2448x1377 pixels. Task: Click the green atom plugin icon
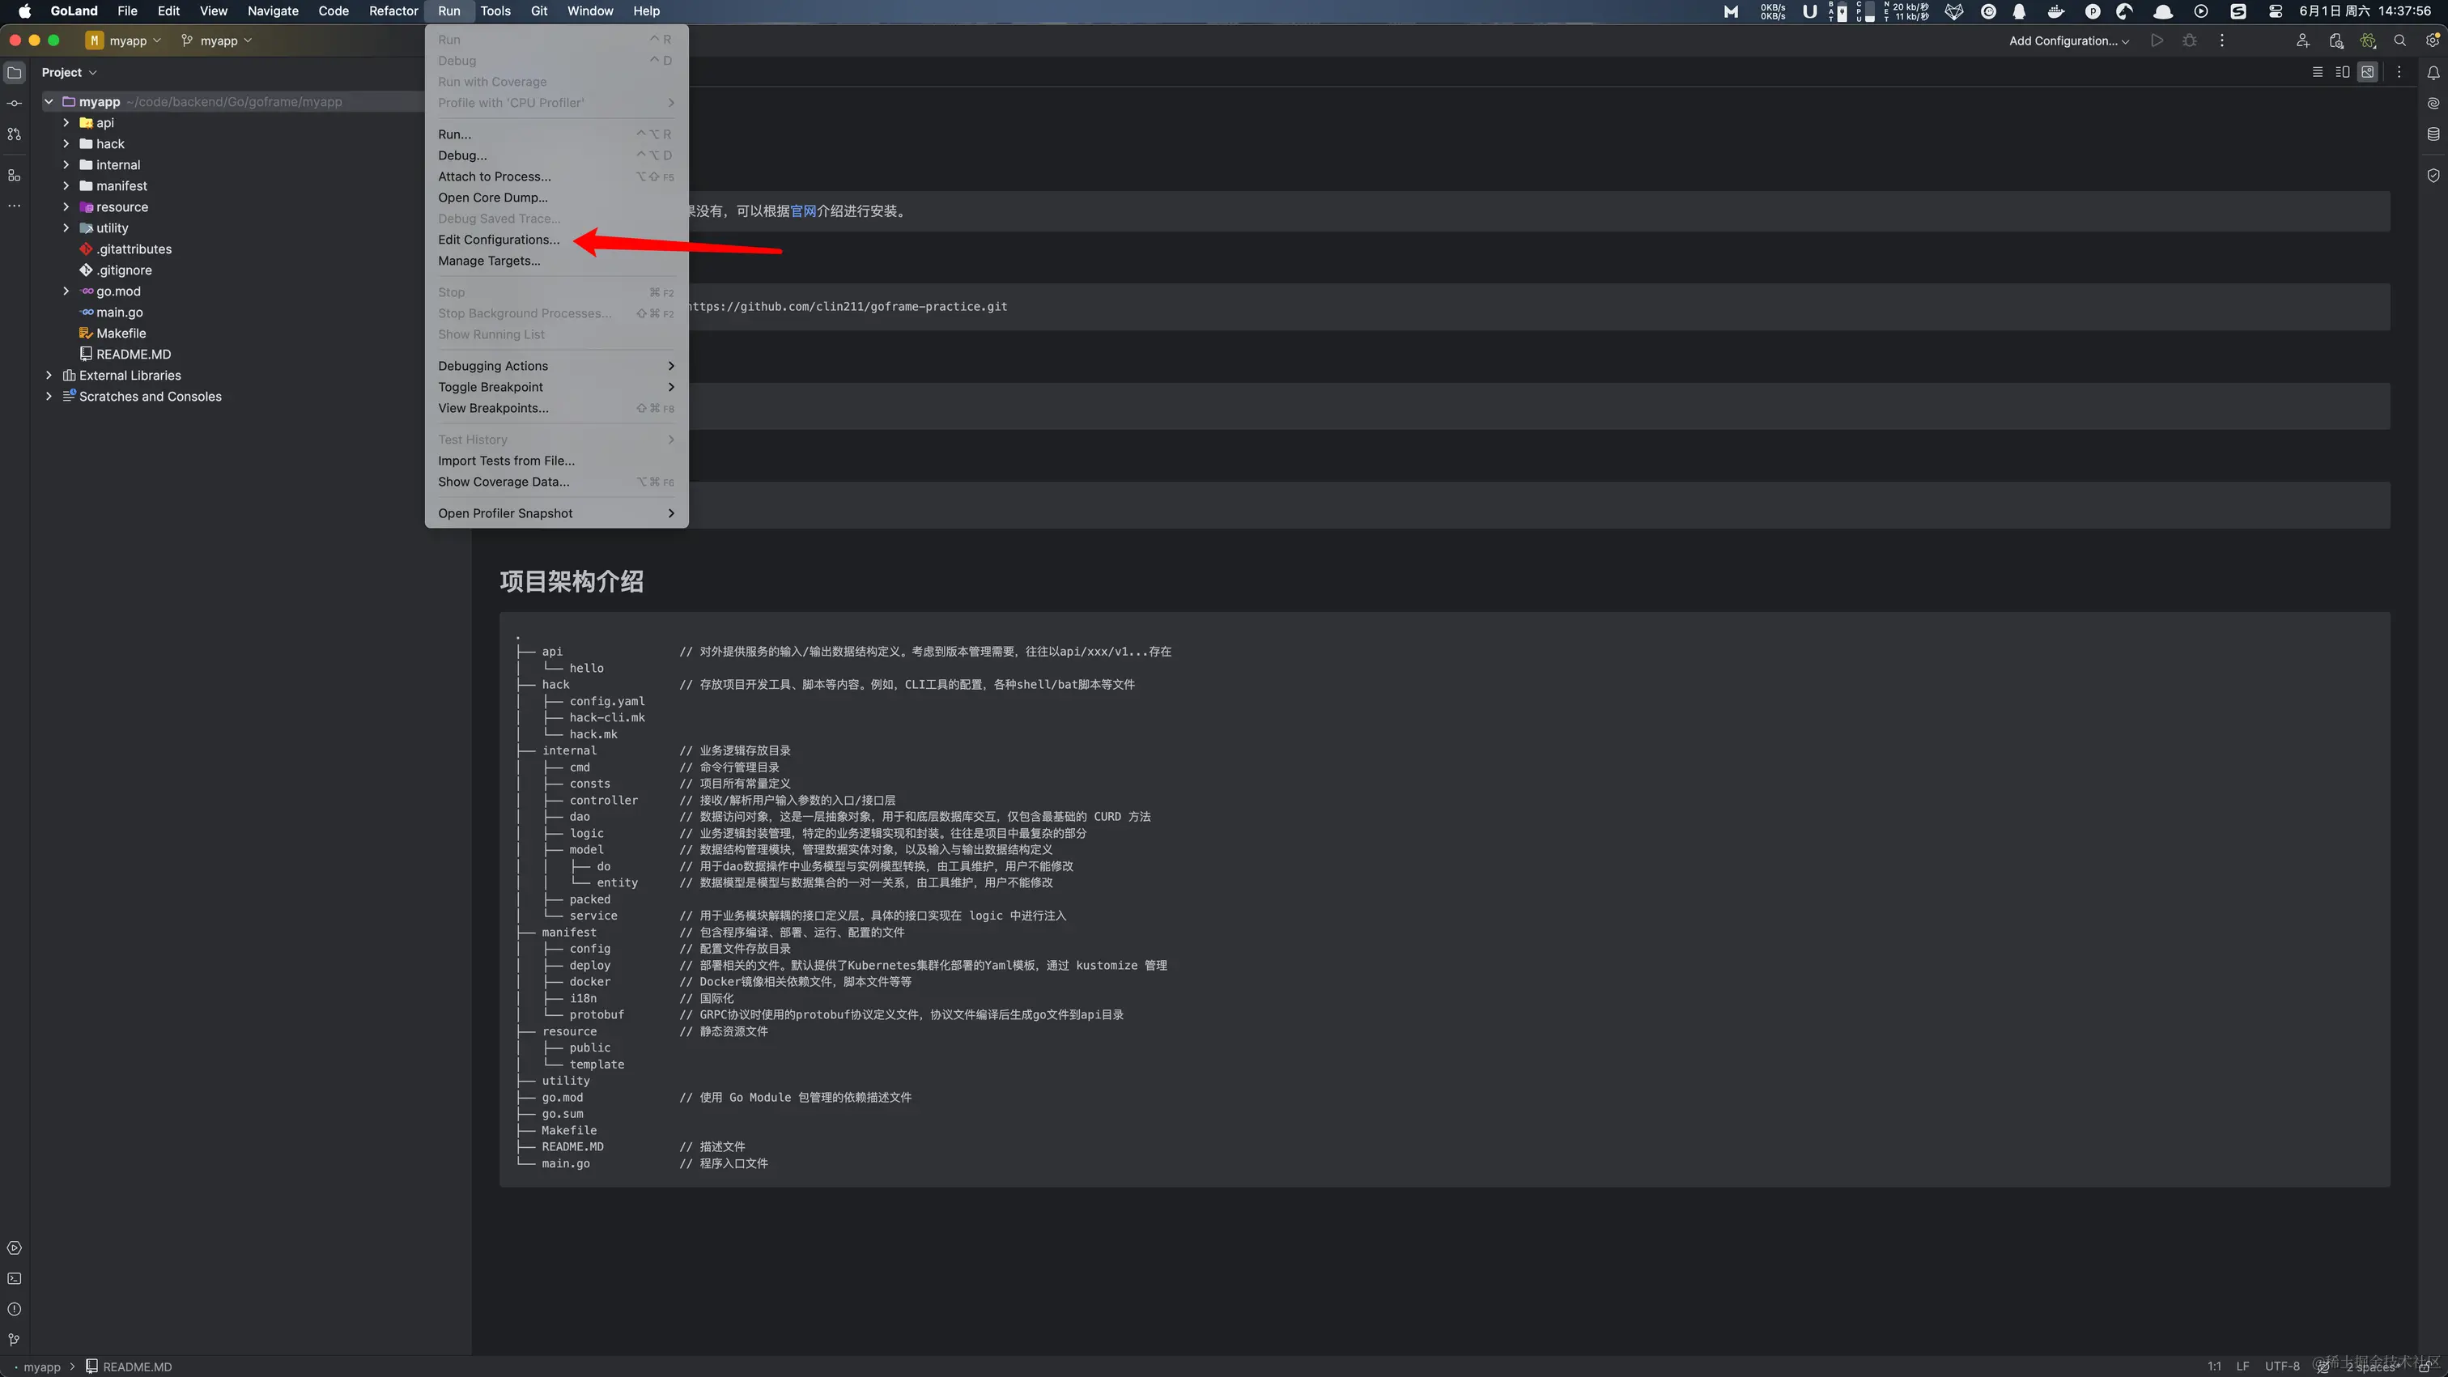(x=2368, y=40)
